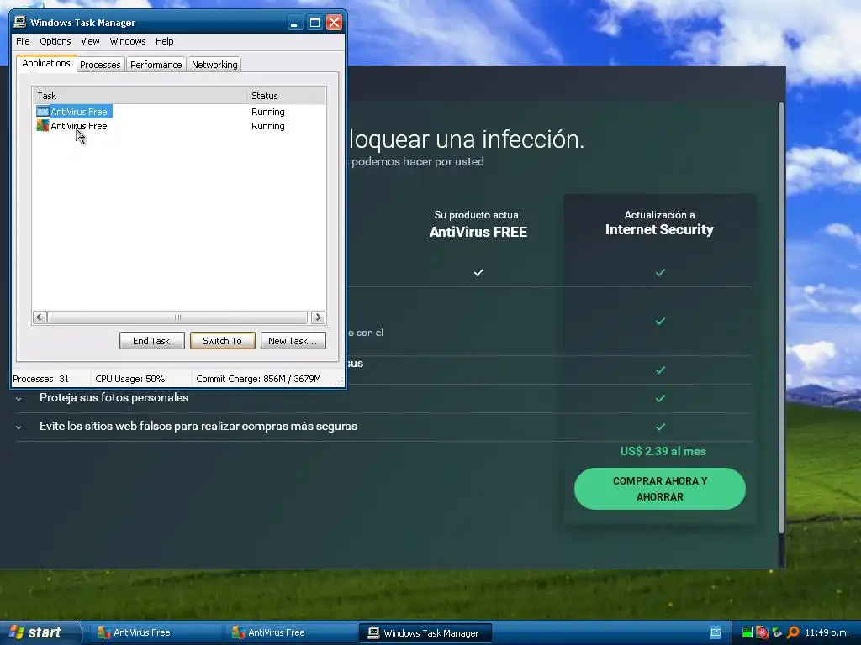
Task: Open the Windows start menu
Action: [40, 632]
